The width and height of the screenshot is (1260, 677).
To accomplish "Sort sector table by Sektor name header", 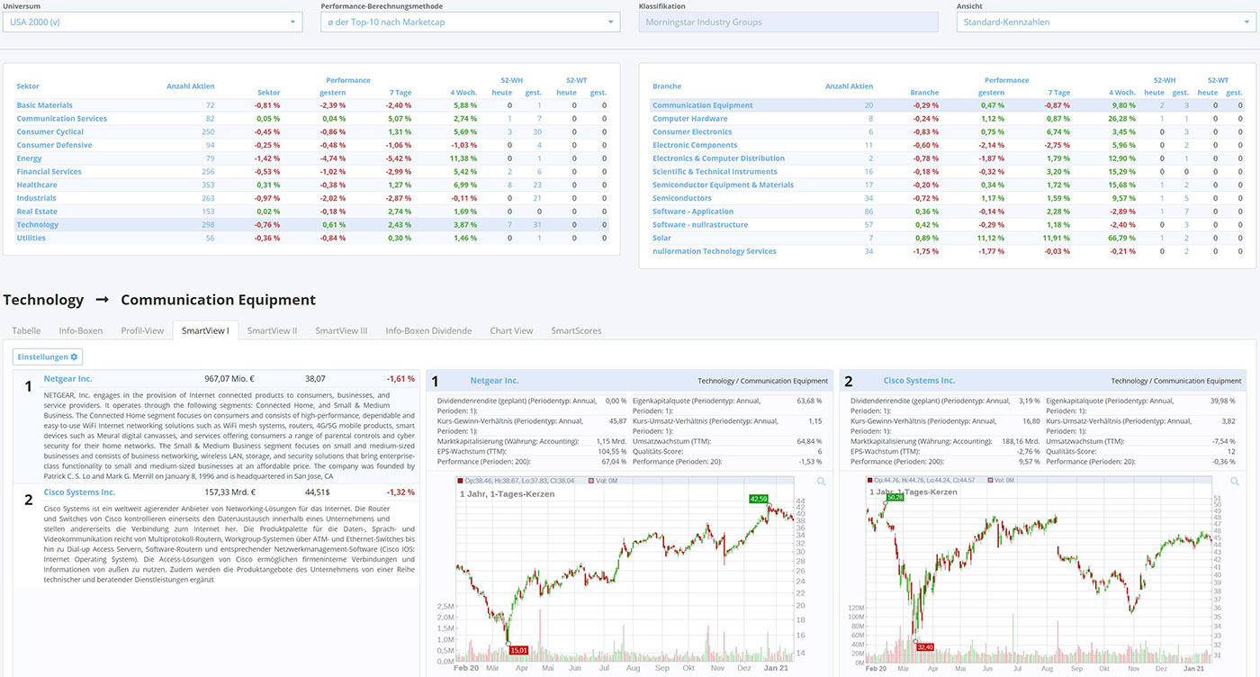I will click(28, 86).
